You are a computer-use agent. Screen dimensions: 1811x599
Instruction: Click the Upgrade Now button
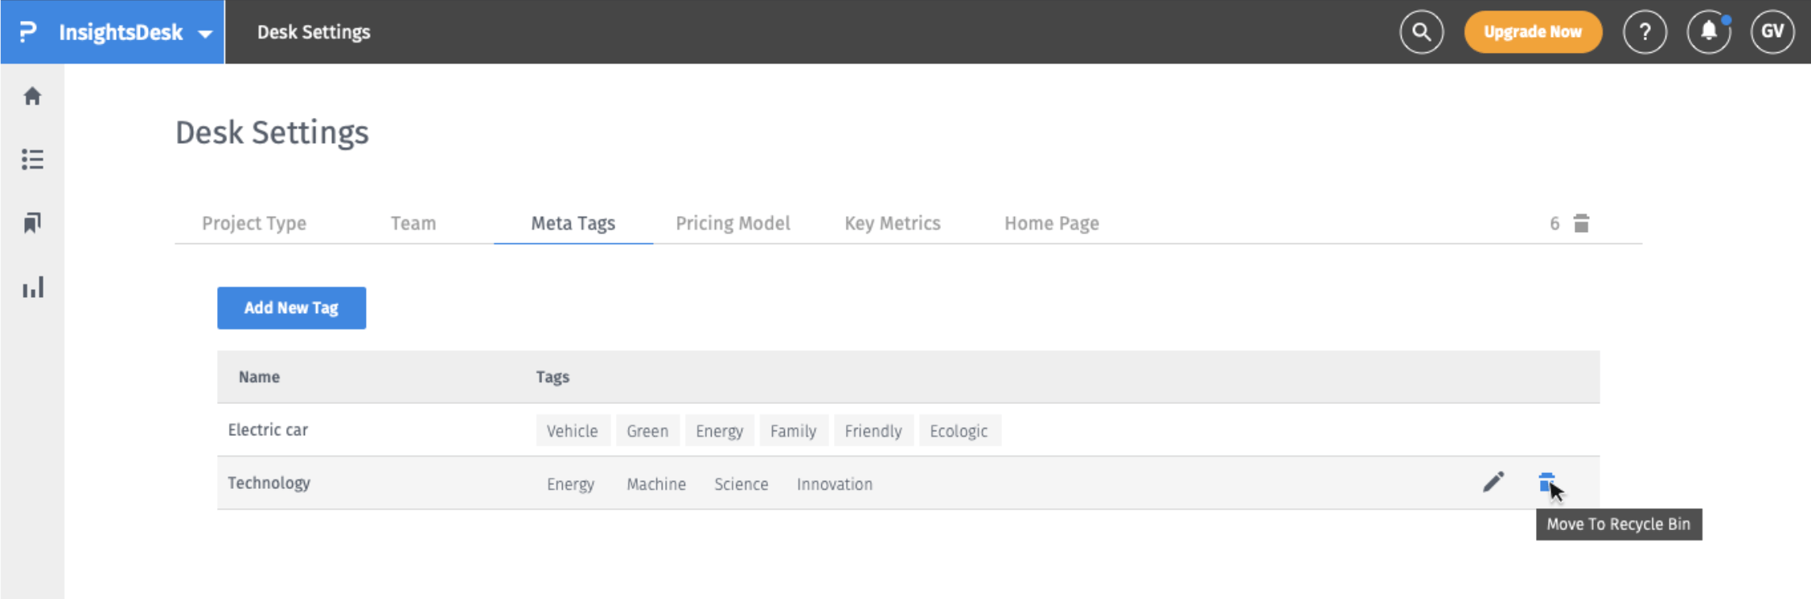(1533, 32)
